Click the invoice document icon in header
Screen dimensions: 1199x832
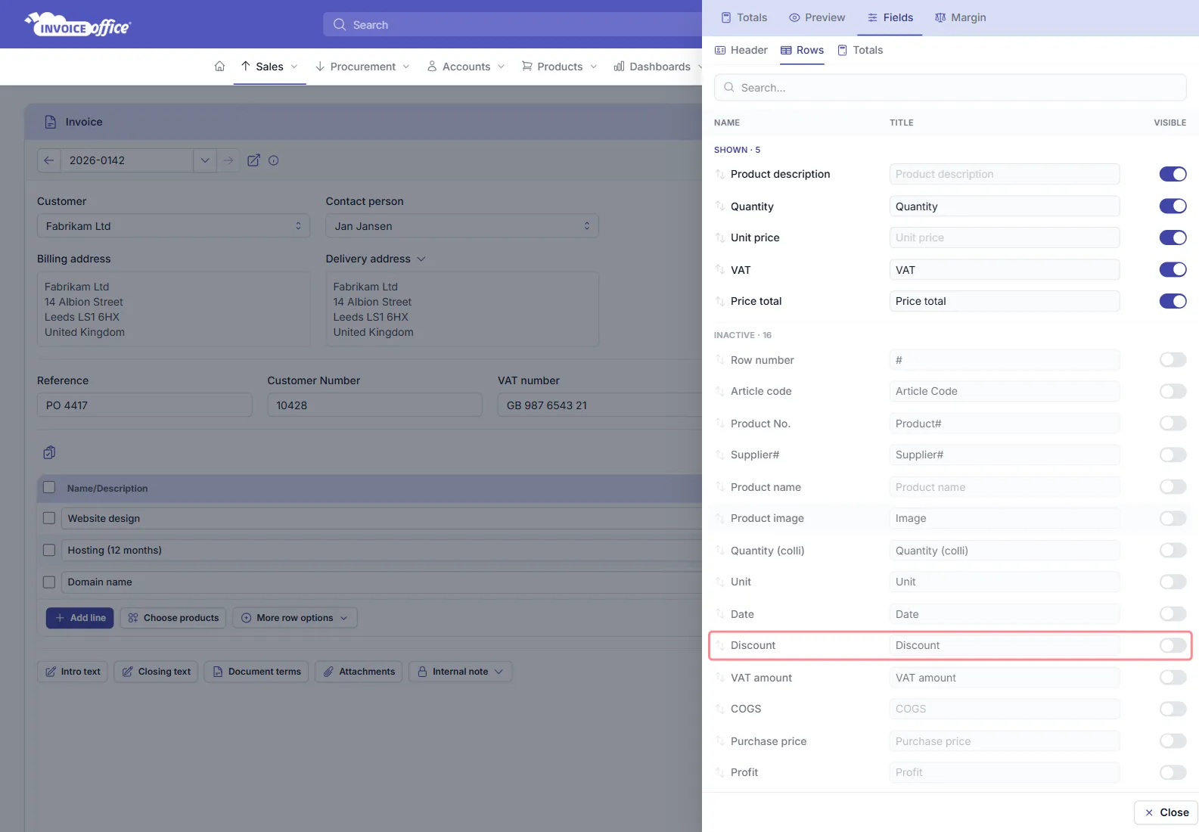tap(51, 122)
